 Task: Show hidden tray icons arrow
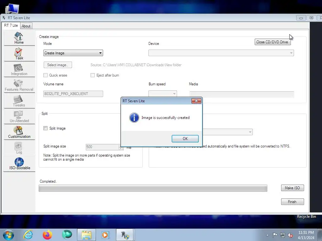coord(267,235)
